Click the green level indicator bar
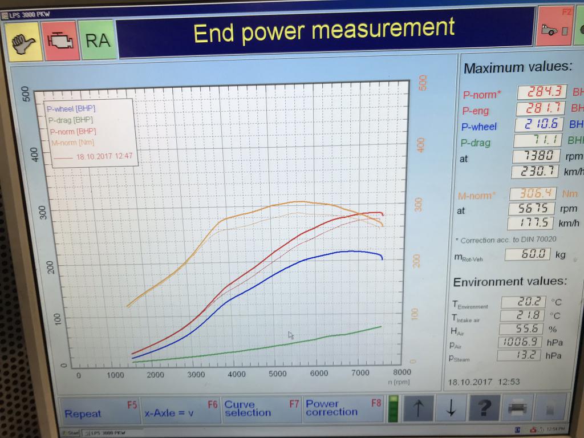The width and height of the screenshot is (584, 438). [x=393, y=408]
